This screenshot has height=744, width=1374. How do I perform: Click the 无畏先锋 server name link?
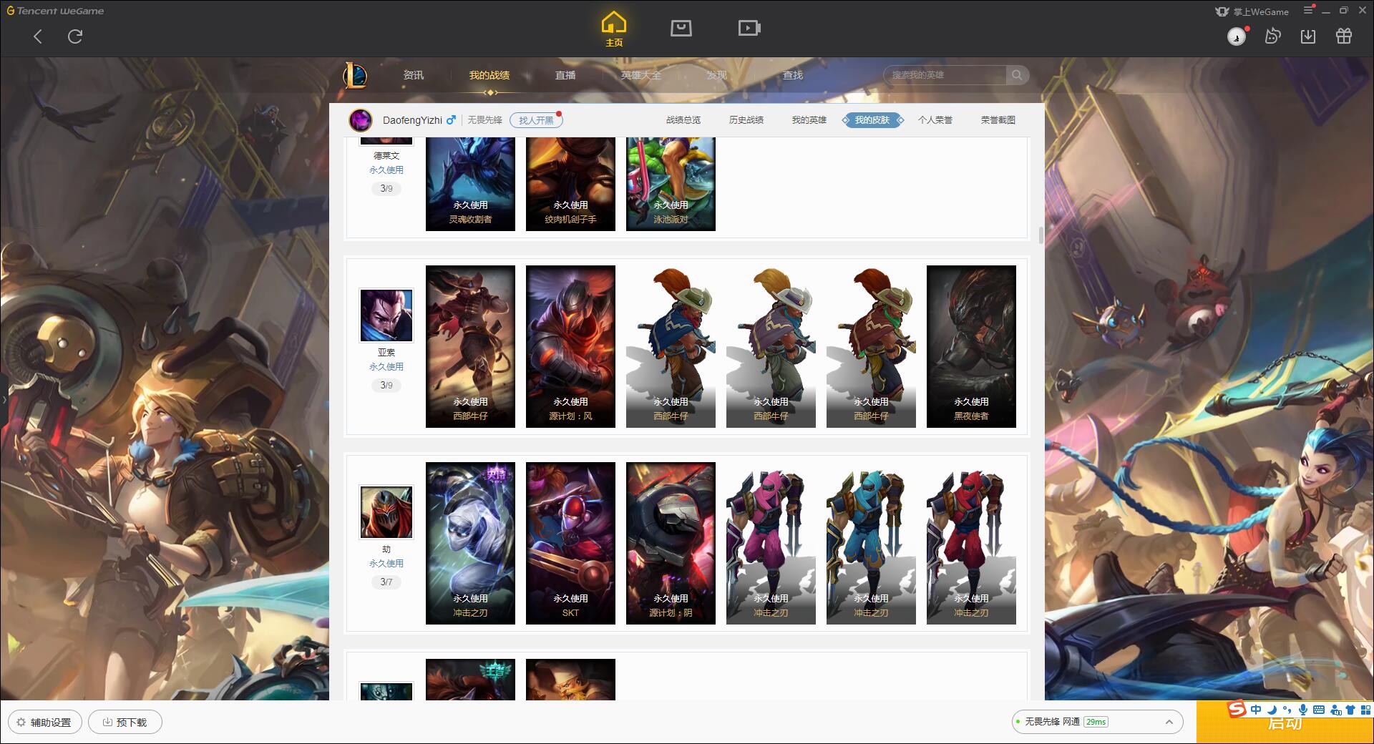point(485,120)
